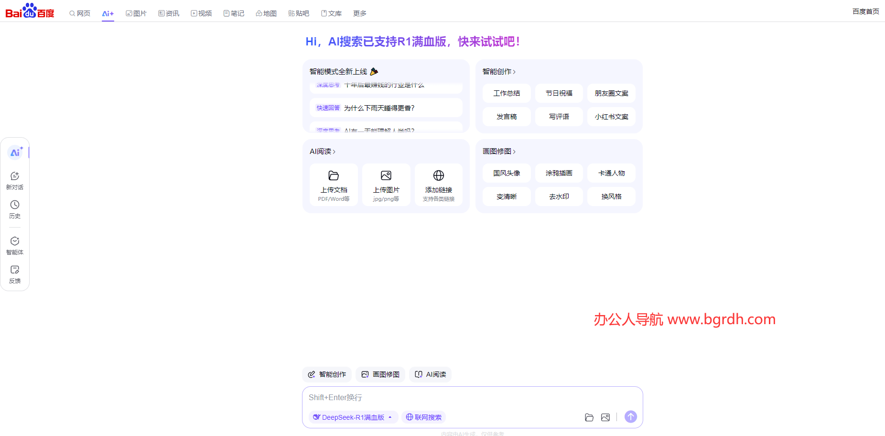The width and height of the screenshot is (885, 436).
Task: Open the 更多 menu
Action: (360, 13)
